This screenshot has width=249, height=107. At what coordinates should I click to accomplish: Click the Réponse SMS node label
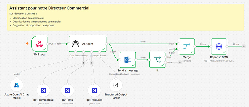(x=219, y=57)
